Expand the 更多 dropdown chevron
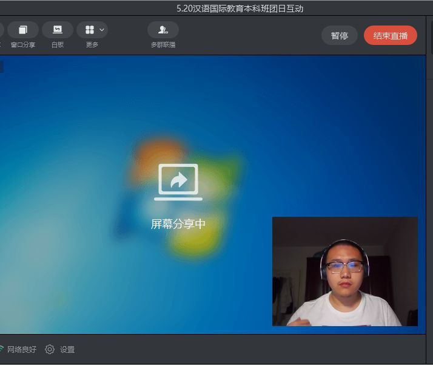Screen dimensions: 433x365 point(102,30)
